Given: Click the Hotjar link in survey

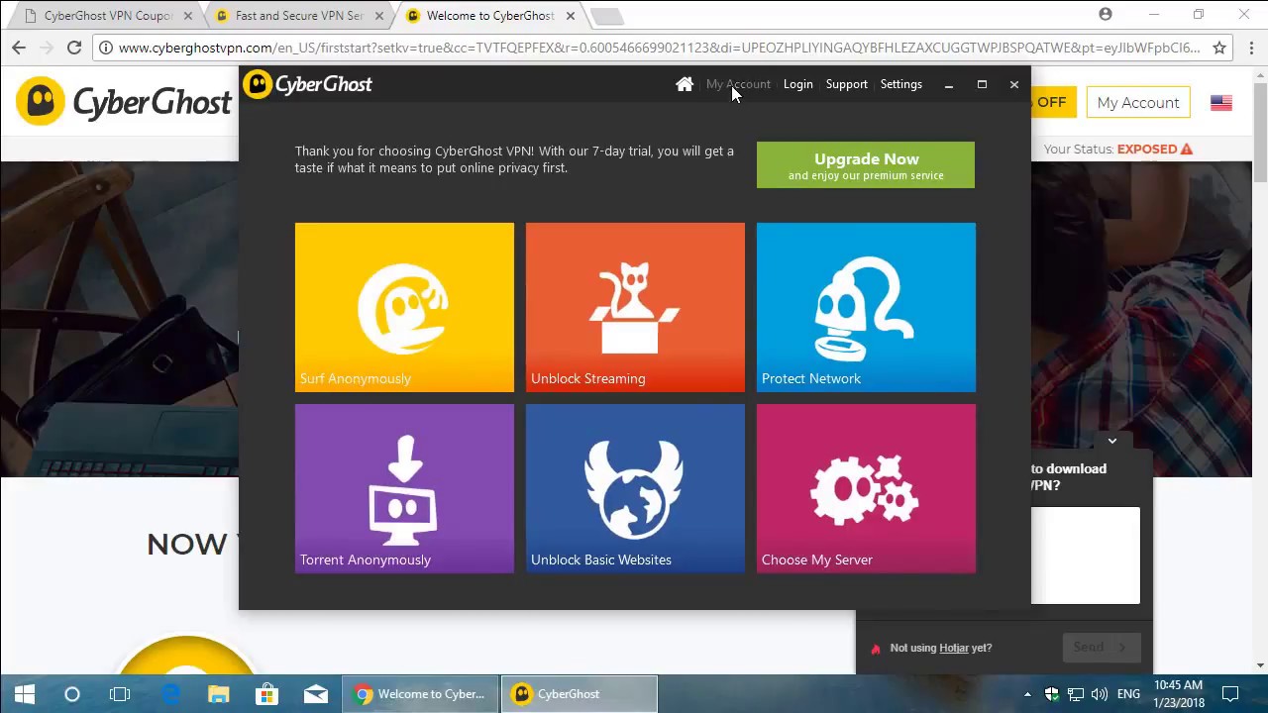Looking at the screenshot, I should click(954, 648).
